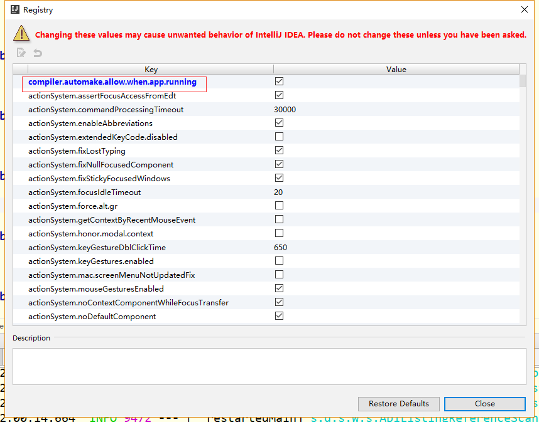
Task: Click the vertical scrollbar thumb of the table
Action: 523,81
